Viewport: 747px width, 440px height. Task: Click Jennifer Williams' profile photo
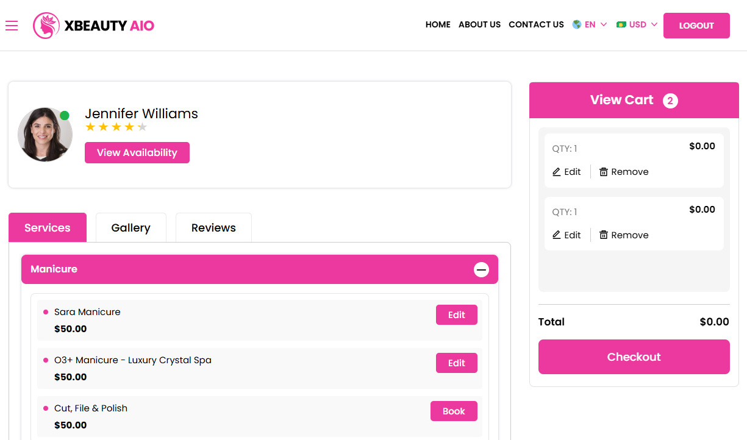[x=45, y=135]
